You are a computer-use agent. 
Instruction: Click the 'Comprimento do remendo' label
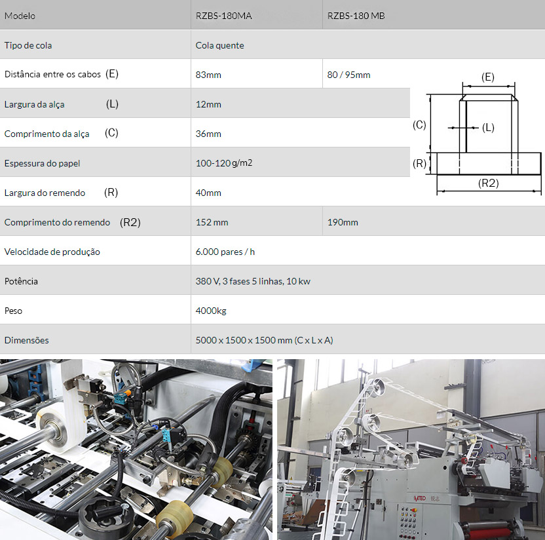[x=57, y=223]
